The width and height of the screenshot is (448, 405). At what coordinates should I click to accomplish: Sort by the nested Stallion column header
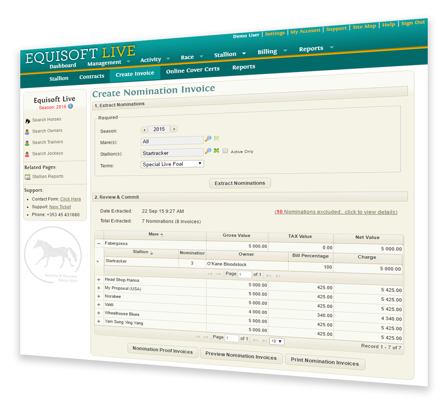(x=142, y=252)
